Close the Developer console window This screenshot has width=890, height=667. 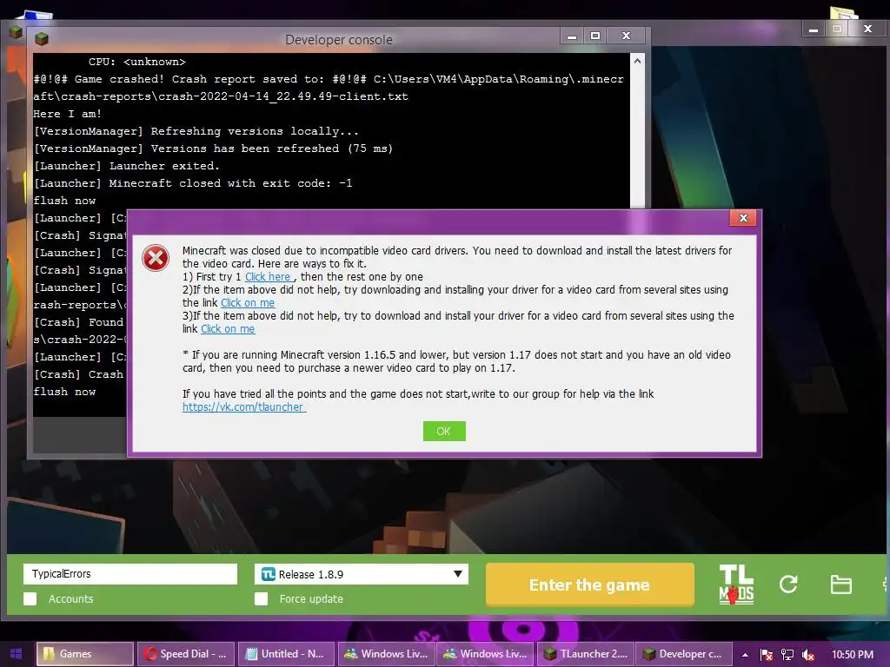626,36
